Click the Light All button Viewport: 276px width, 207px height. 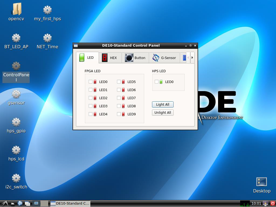point(163,104)
